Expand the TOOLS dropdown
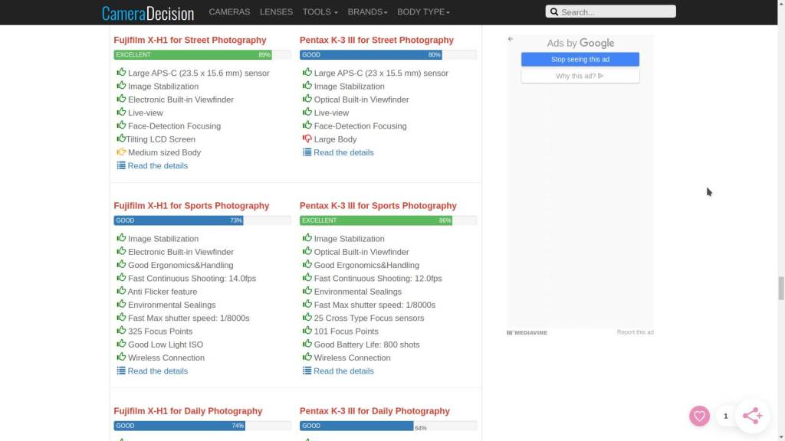 click(x=320, y=12)
